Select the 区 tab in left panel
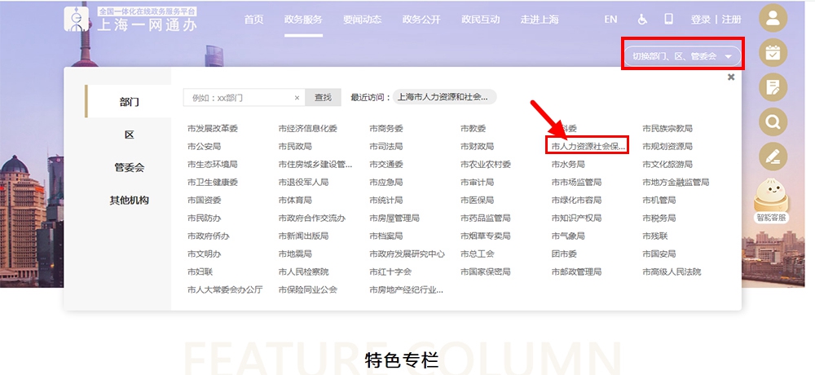 (129, 135)
